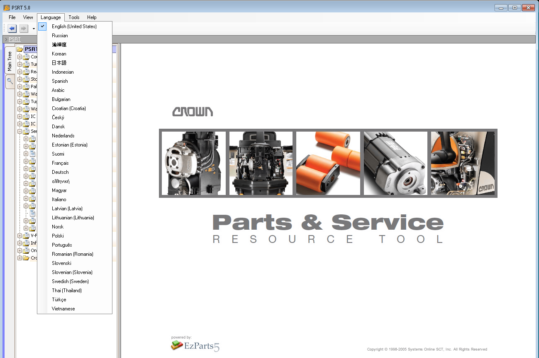The height and width of the screenshot is (358, 539).
Task: Click the Crown logo above the images
Action: pos(193,111)
